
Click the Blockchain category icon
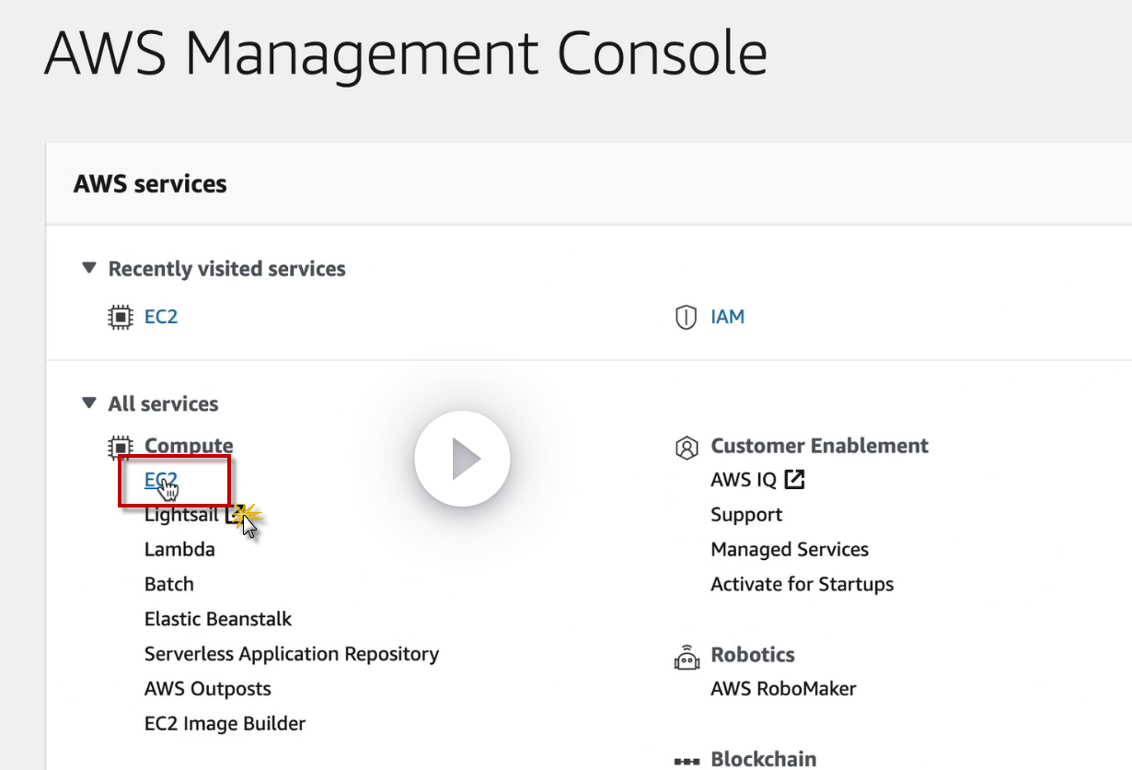click(x=687, y=761)
